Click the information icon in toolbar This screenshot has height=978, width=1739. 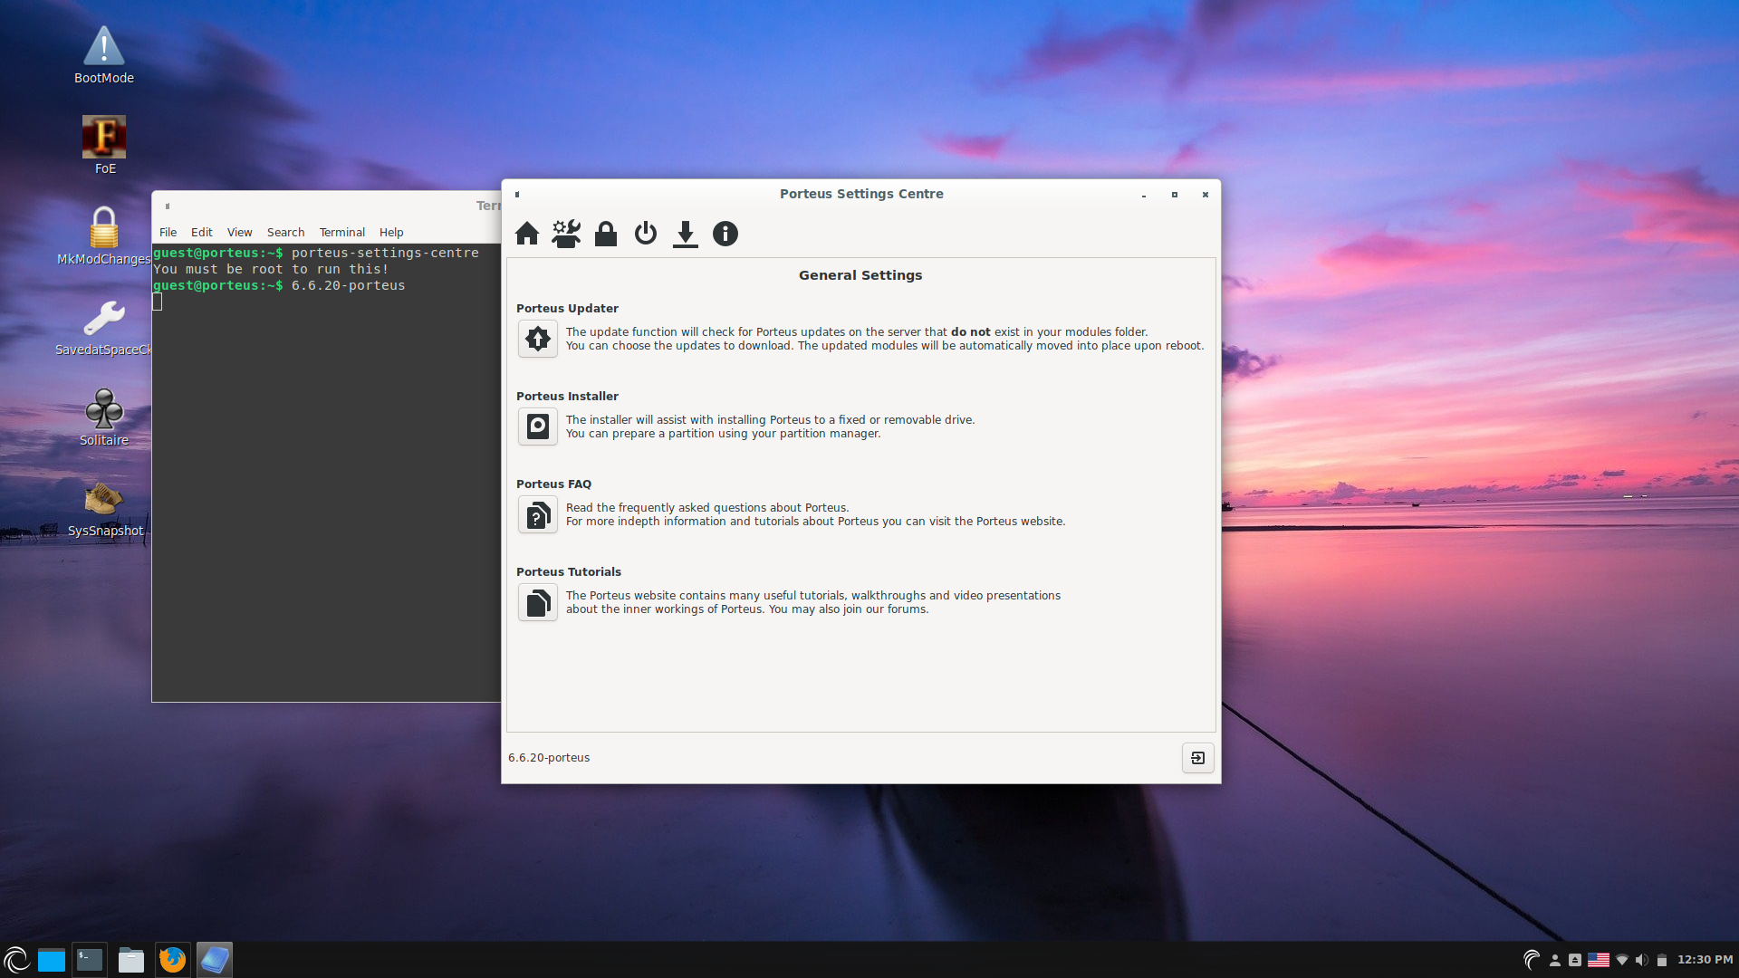[725, 234]
